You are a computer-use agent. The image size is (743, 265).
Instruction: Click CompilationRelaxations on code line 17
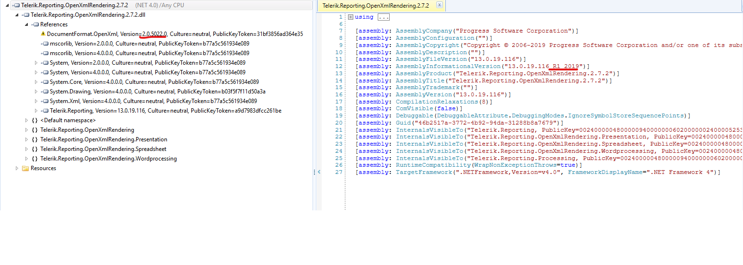click(x=437, y=102)
